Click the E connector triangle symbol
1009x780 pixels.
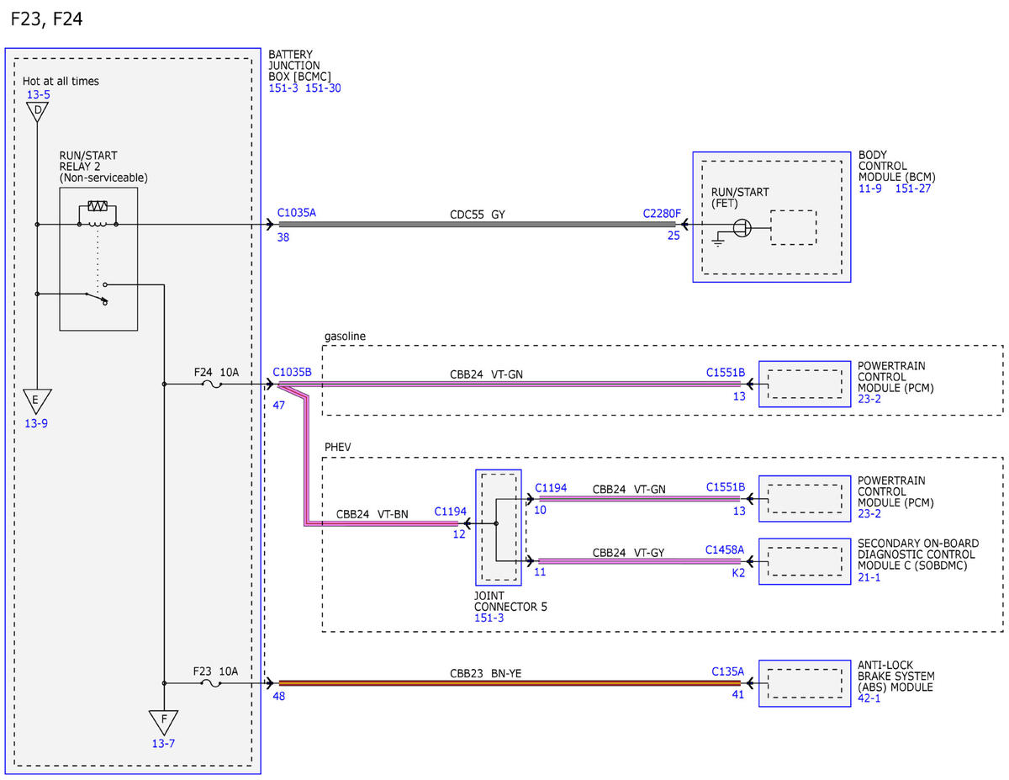(x=36, y=401)
